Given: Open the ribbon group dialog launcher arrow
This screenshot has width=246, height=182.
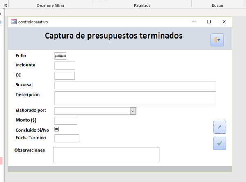Looking at the screenshot, I should coord(5,5).
